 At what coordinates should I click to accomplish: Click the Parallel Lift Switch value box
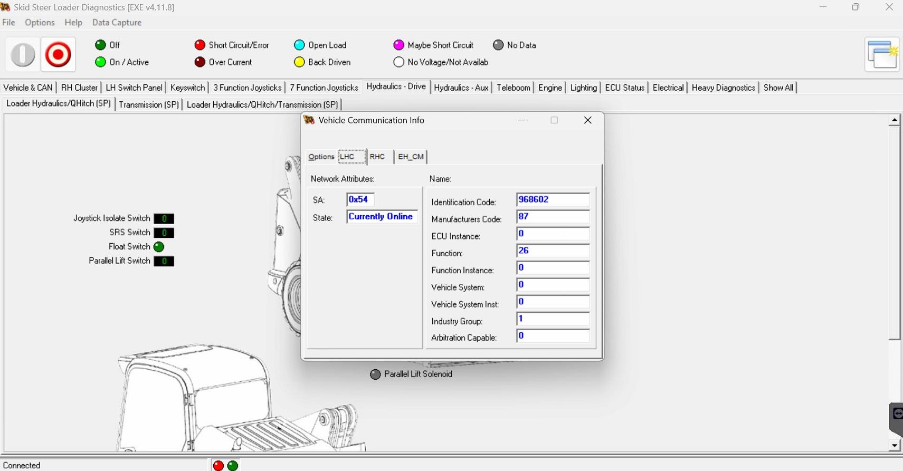pos(164,261)
